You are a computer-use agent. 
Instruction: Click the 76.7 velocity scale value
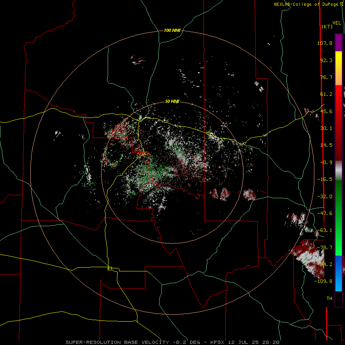(x=326, y=77)
